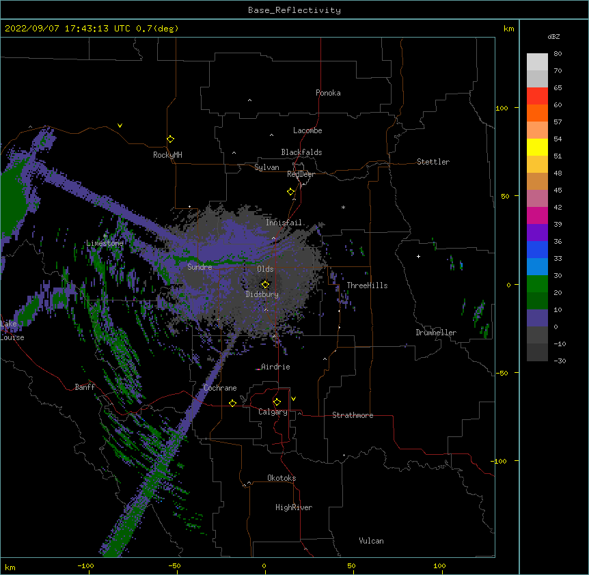Image resolution: width=589 pixels, height=575 pixels.
Task: Click the Drumheller label
Action: coord(436,333)
